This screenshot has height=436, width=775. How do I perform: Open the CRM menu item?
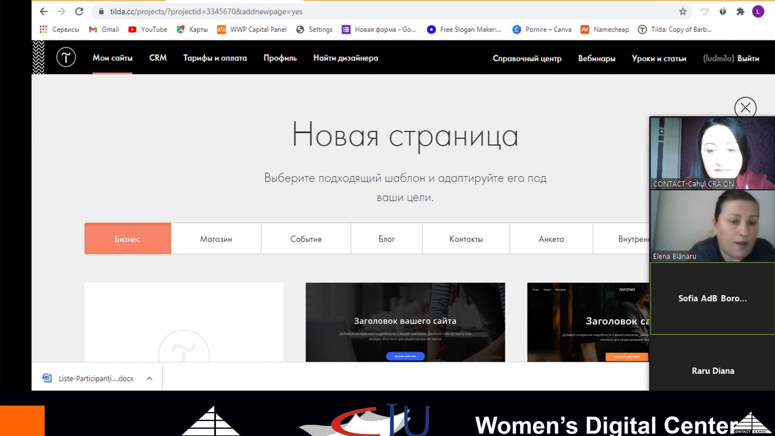tap(158, 58)
